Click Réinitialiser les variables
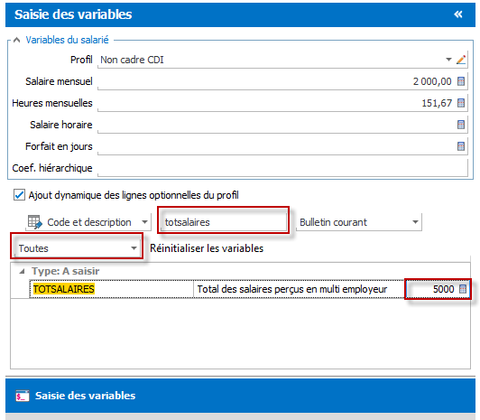The image size is (480, 420). click(207, 248)
